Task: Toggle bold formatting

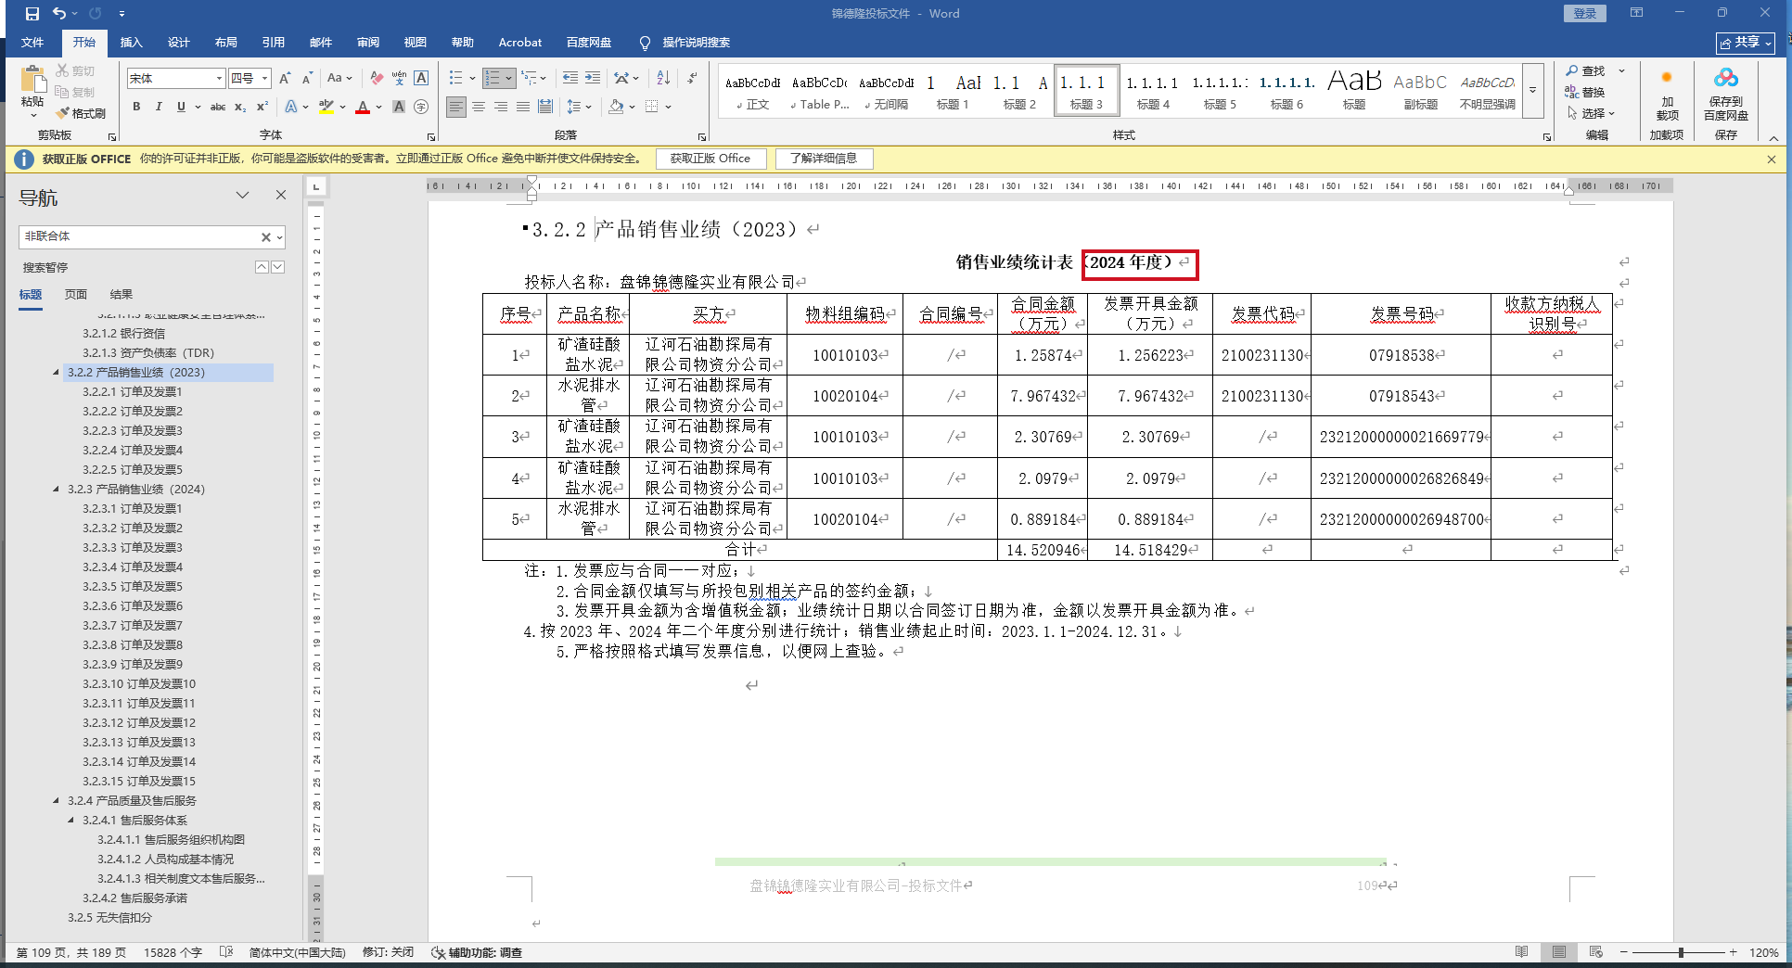Action: click(x=136, y=107)
